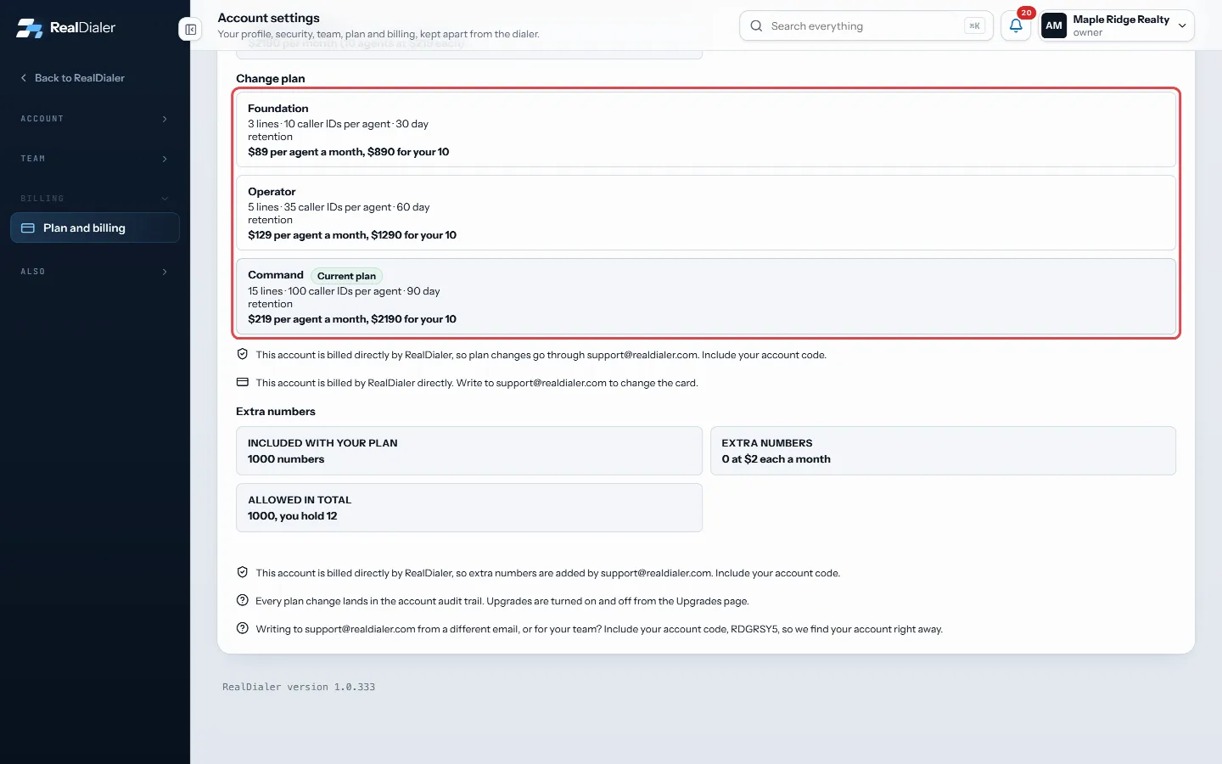Click the question icon beside the account code note
Image resolution: width=1222 pixels, height=764 pixels.
click(243, 628)
